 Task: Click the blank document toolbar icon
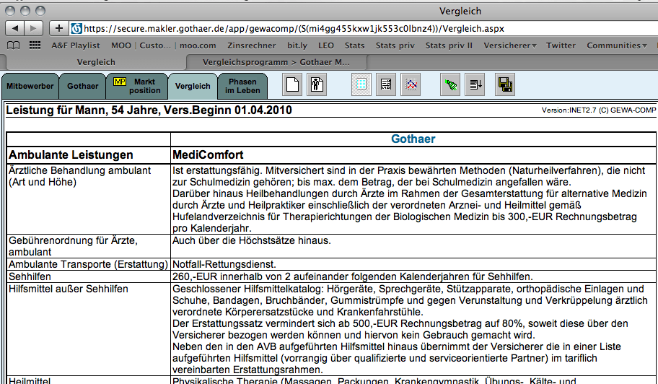tap(292, 84)
